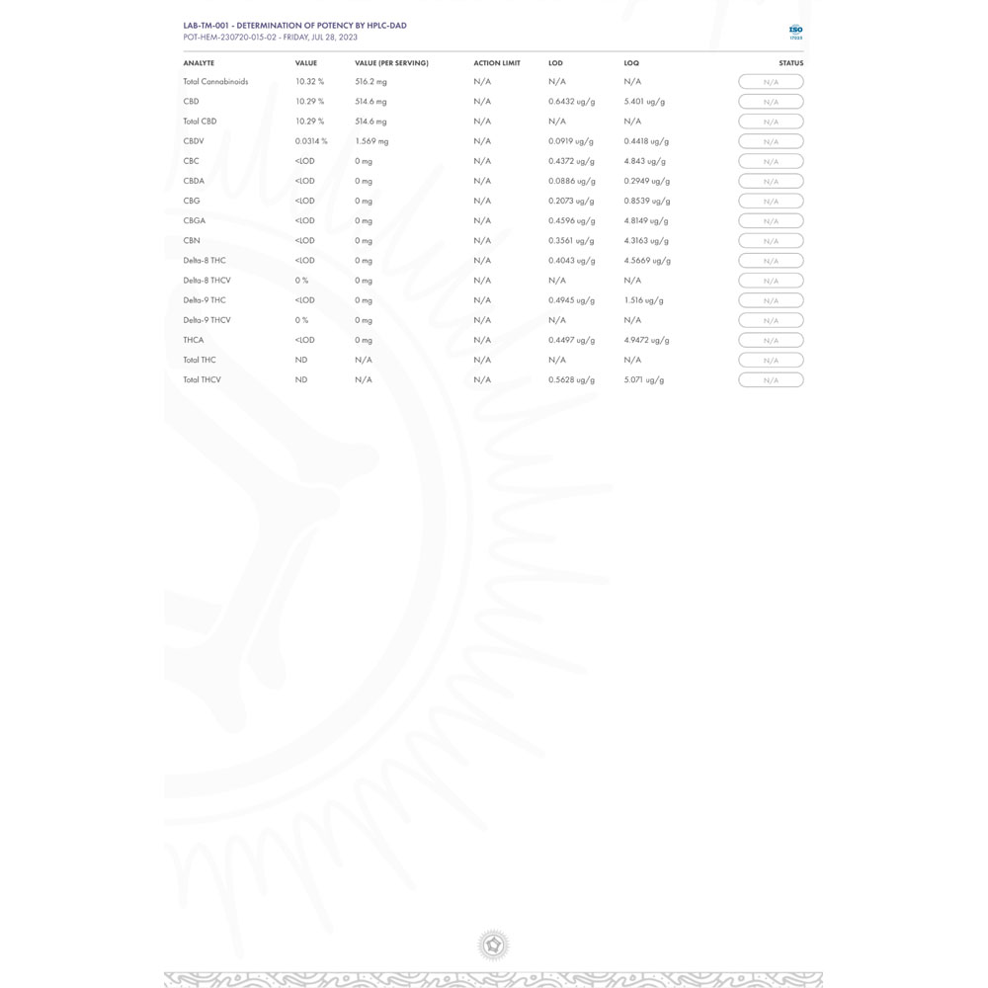This screenshot has height=988, width=988.
Task: Click the N/A status pill for Total THCV
Action: point(771,380)
